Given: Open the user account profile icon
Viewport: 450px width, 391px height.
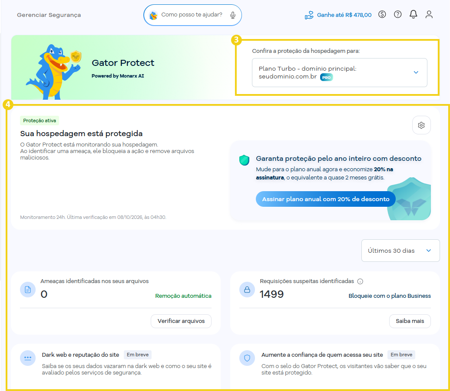Looking at the screenshot, I should pos(429,14).
